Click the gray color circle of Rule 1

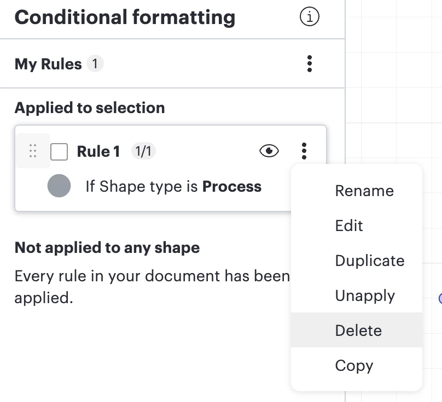(59, 186)
